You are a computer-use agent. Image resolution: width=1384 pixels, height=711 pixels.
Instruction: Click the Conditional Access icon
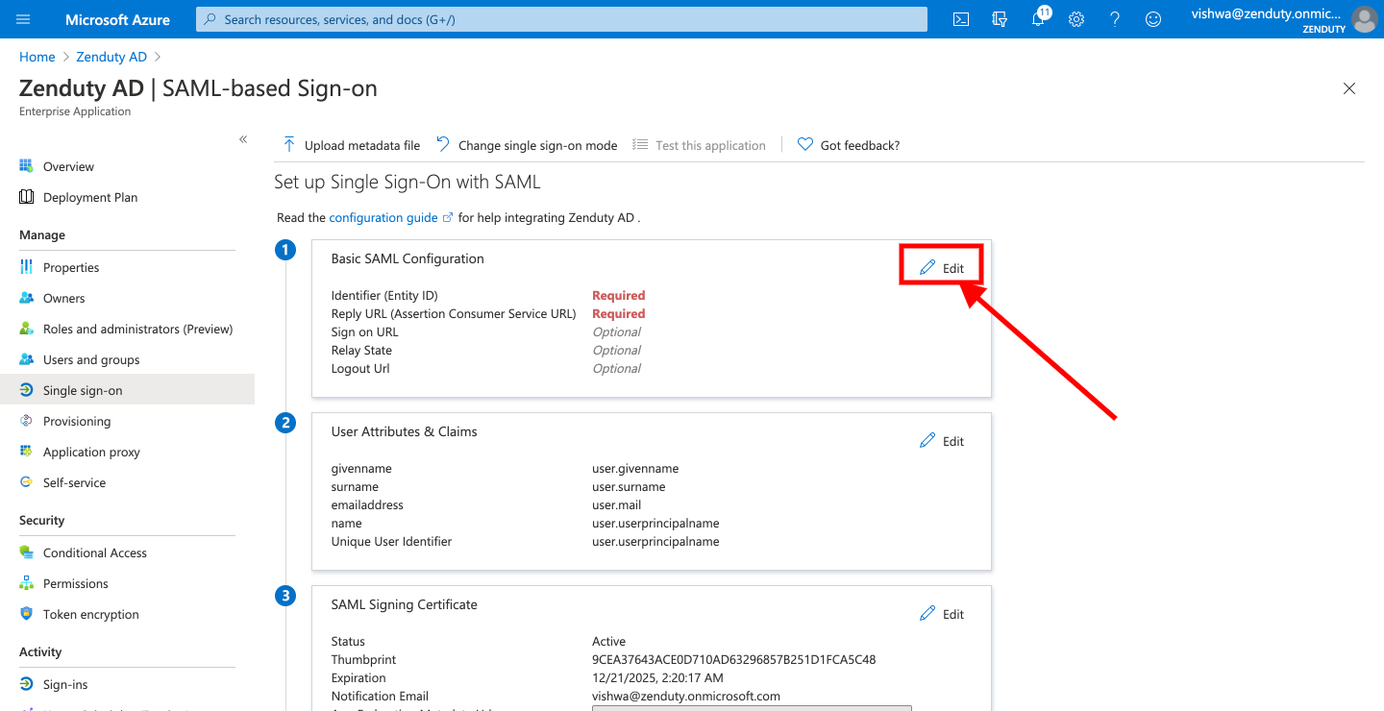click(27, 552)
